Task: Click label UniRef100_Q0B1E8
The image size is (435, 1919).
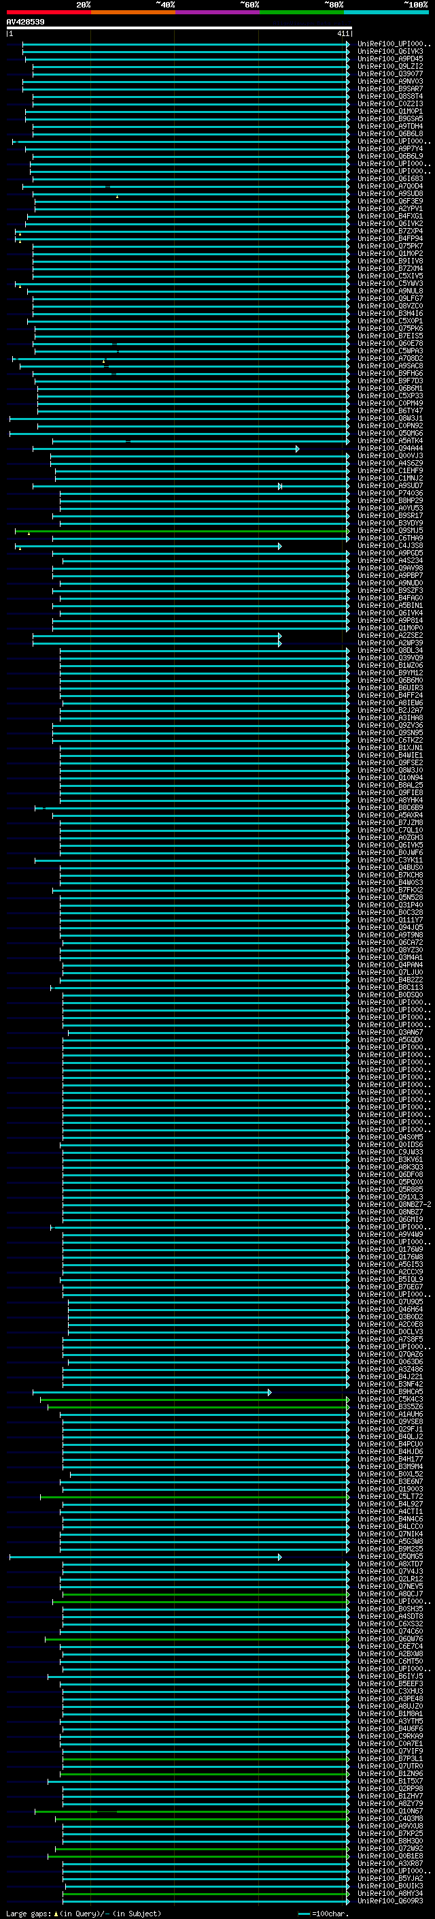Action: pyautogui.click(x=390, y=1856)
